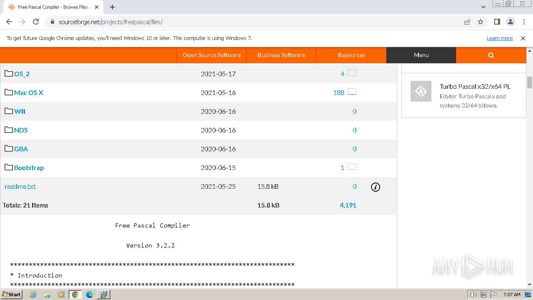Click the Turbo Pascal project logo
This screenshot has height=300, width=533.
tap(421, 91)
